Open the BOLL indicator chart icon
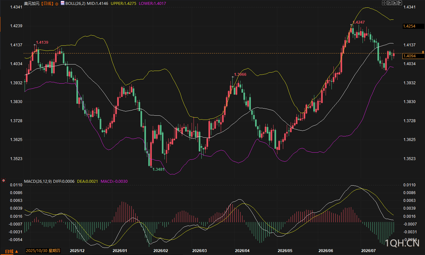Viewport: 425px width, 255px height. pos(63,3)
